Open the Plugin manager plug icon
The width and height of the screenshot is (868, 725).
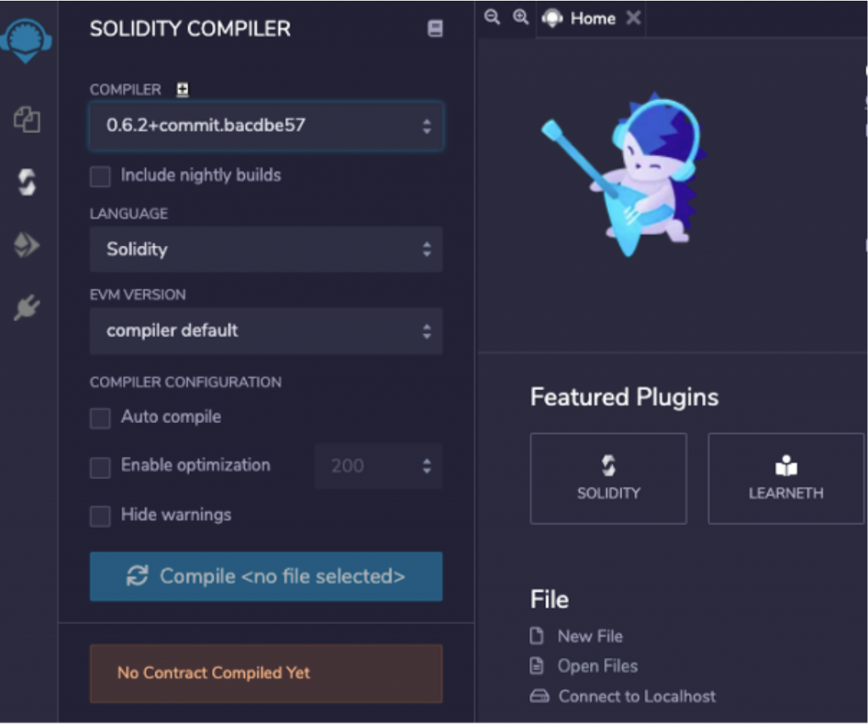[x=26, y=308]
